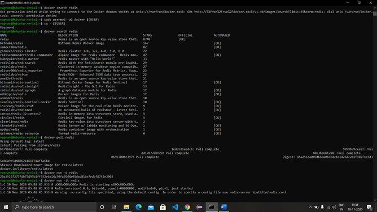The image size is (377, 212).
Task: Click the taskbar search box
Action: (54, 207)
